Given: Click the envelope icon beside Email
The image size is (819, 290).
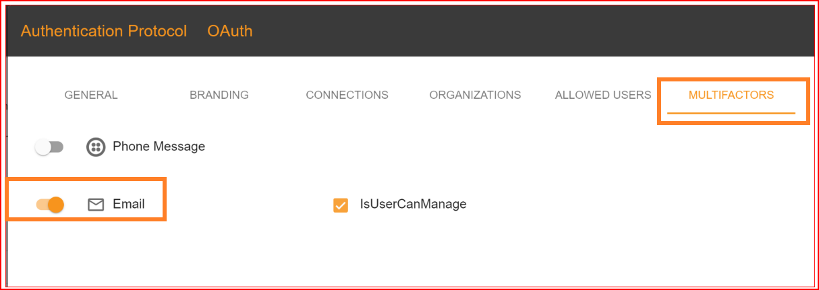Looking at the screenshot, I should pyautogui.click(x=96, y=205).
